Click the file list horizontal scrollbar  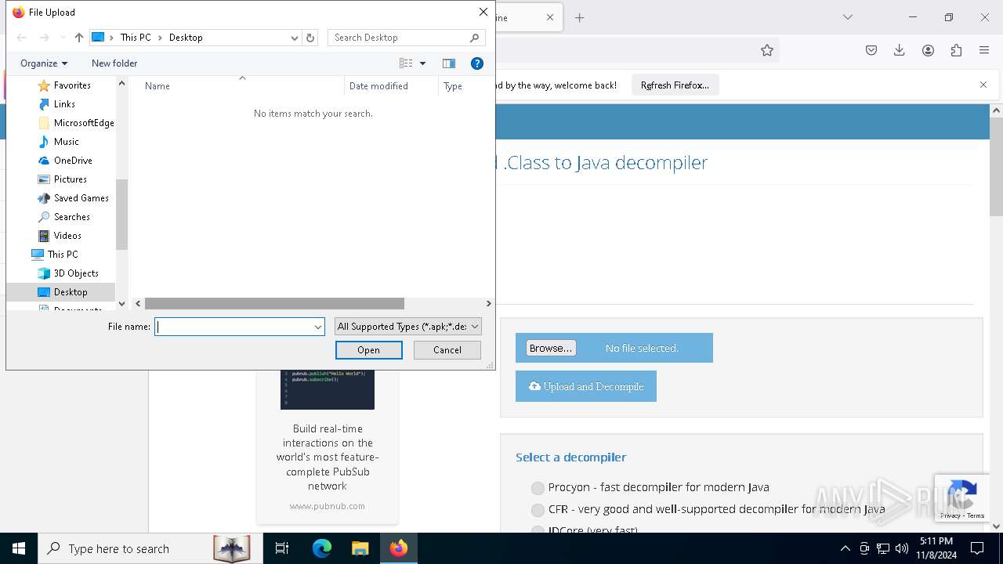[x=274, y=303]
